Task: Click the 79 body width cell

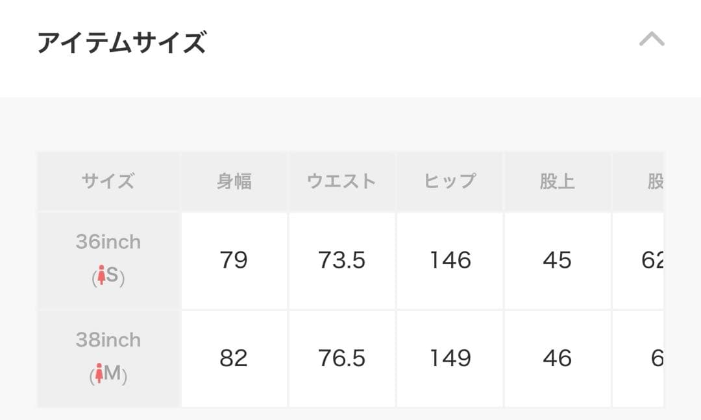Action: point(234,261)
